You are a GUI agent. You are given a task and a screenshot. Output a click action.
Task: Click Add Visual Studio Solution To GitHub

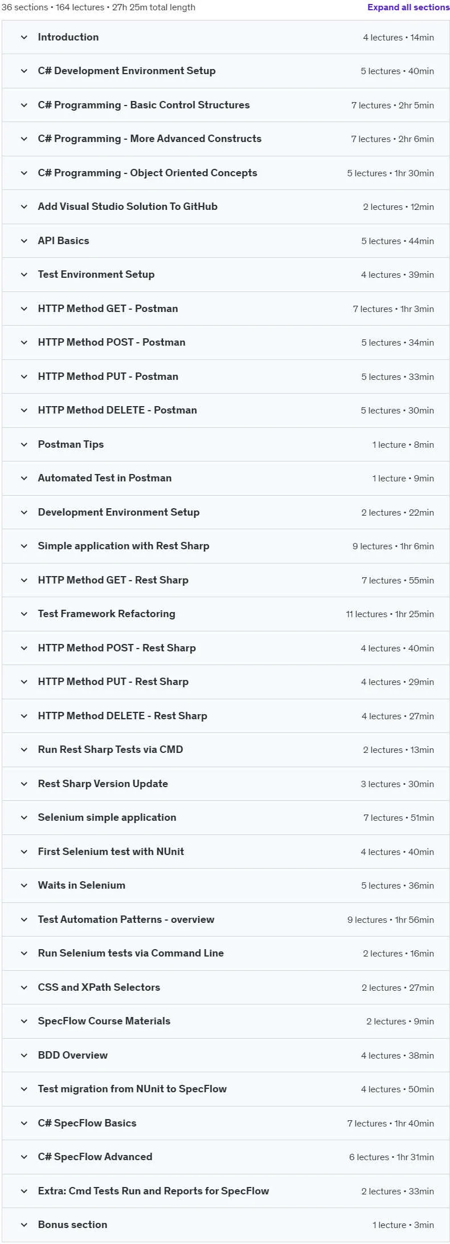[128, 206]
